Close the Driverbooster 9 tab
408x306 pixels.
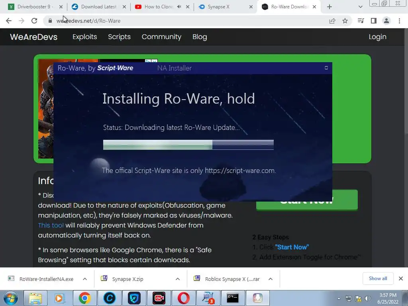(61, 7)
